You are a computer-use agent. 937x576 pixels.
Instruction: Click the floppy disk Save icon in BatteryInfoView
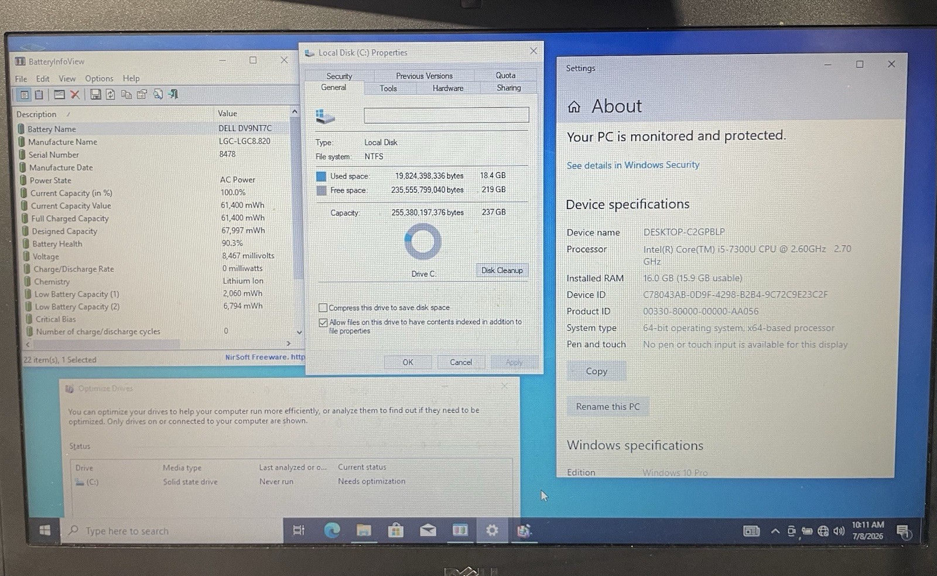click(95, 94)
